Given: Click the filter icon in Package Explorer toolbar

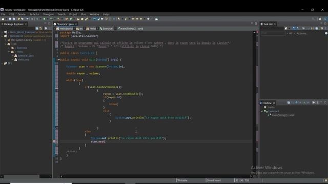Looking at the screenshot, I should [46, 29].
